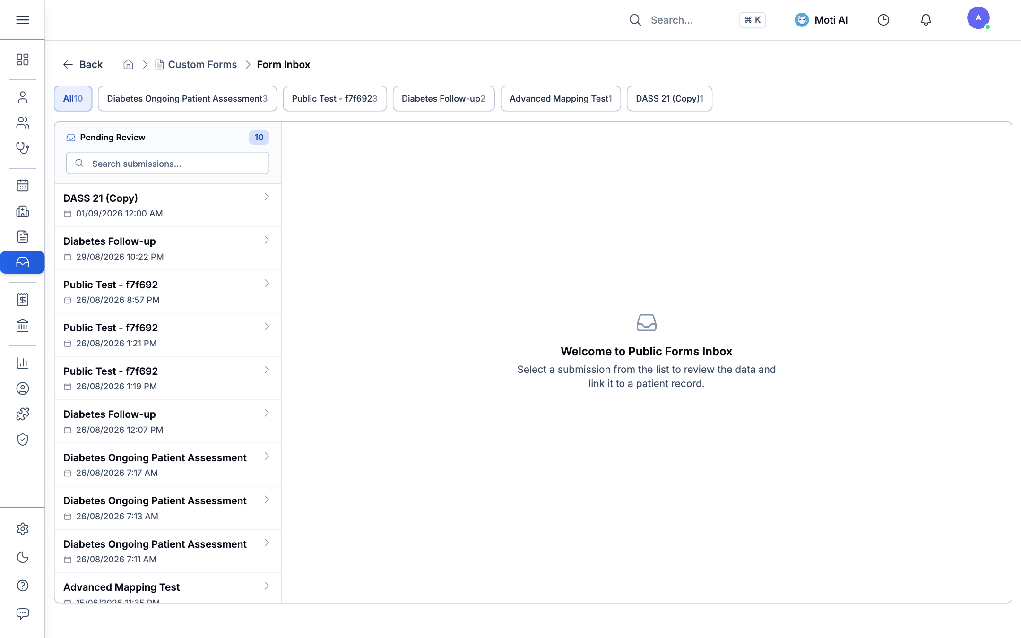
Task: Open the Advanced Mapping Test submission title
Action: click(121, 587)
